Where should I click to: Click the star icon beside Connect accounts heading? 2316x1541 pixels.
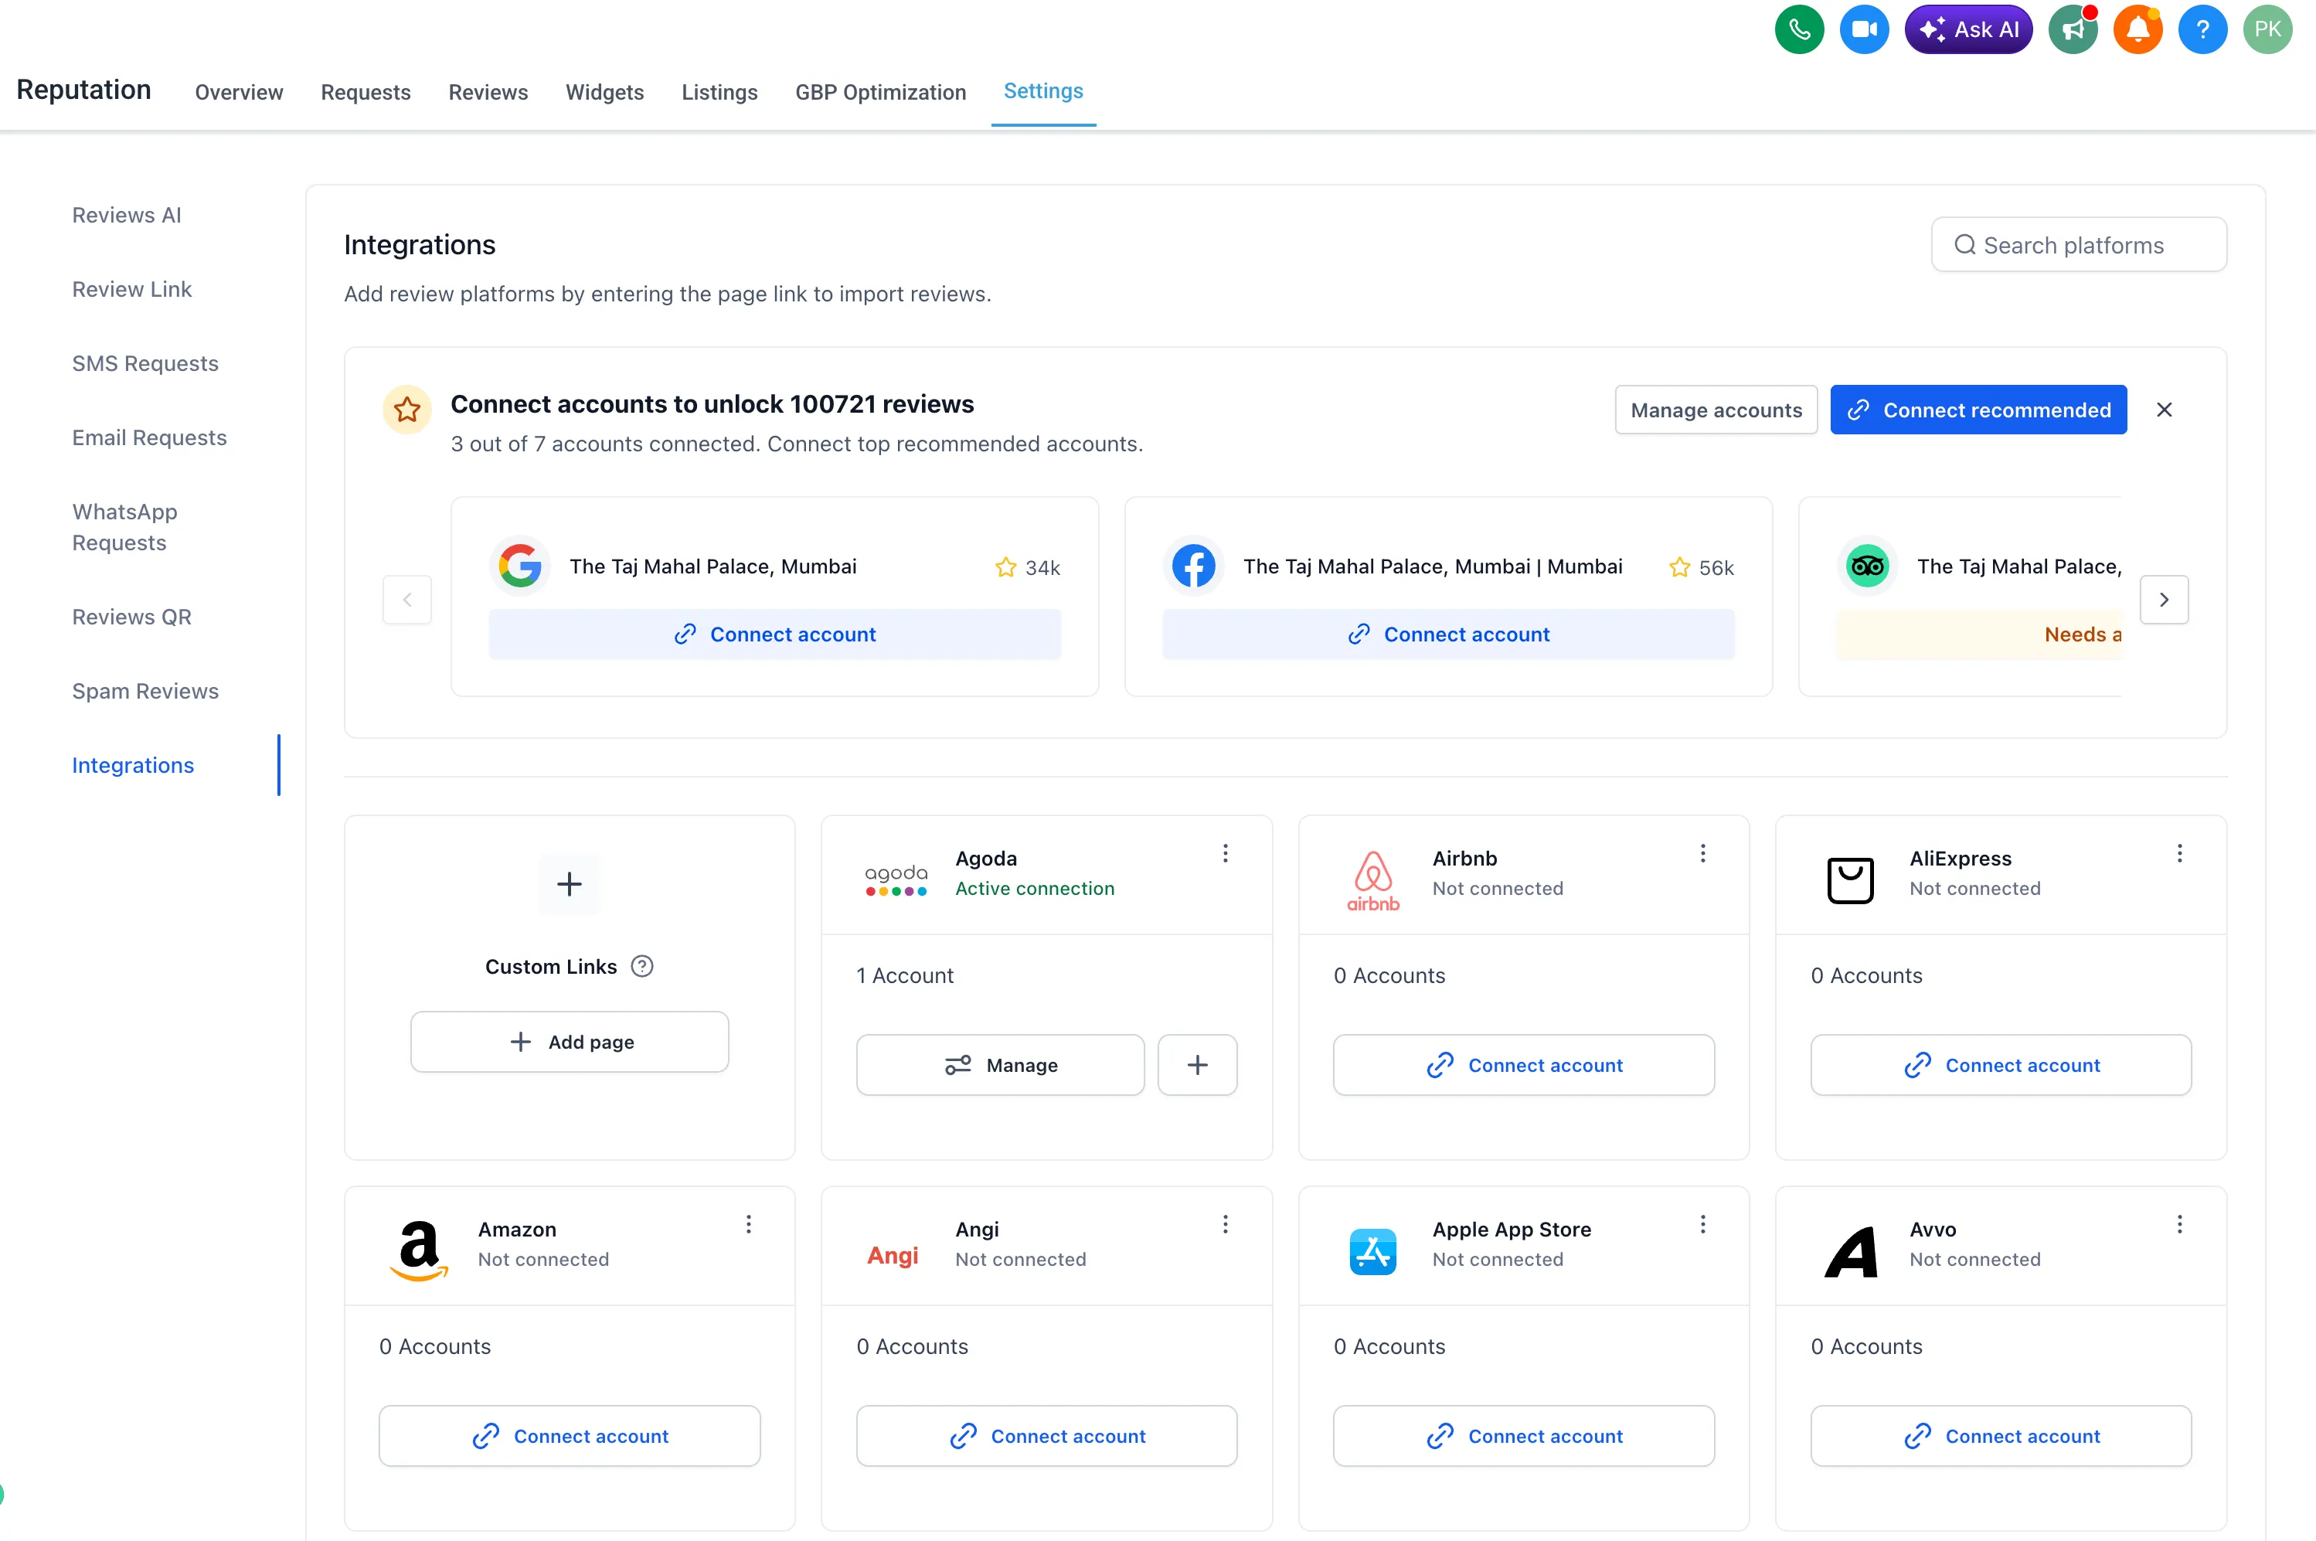pos(406,410)
